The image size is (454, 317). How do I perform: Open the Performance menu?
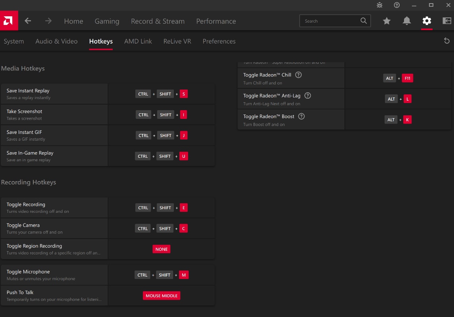216,21
